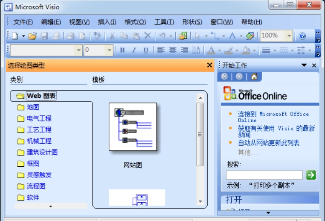Image resolution: width=325 pixels, height=221 pixels.
Task: Run the Spelling check icon
Action: click(x=97, y=36)
